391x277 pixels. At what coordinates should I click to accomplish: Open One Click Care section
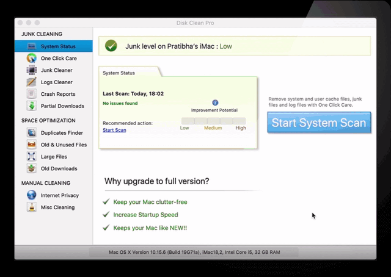pos(54,59)
